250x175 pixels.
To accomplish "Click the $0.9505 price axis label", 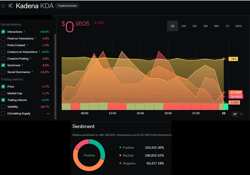I will click(236, 96).
